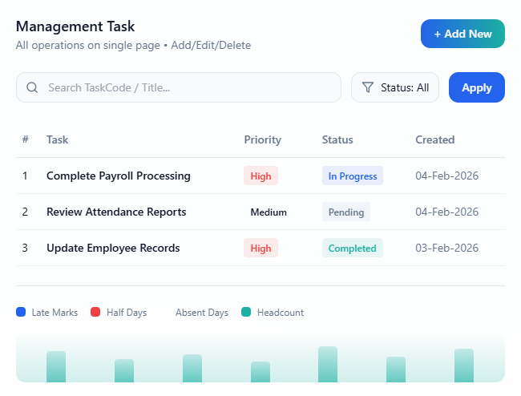Click the Status column header
521x396 pixels.
click(x=337, y=139)
